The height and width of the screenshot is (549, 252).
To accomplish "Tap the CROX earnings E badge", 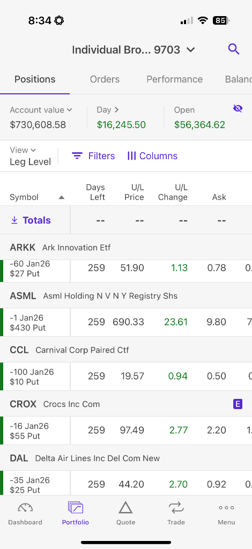I will 238,404.
